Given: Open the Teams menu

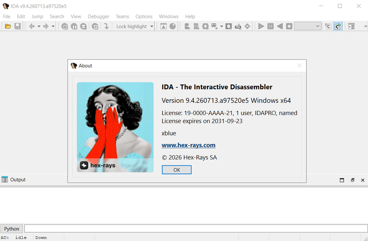Looking at the screenshot, I should [122, 16].
